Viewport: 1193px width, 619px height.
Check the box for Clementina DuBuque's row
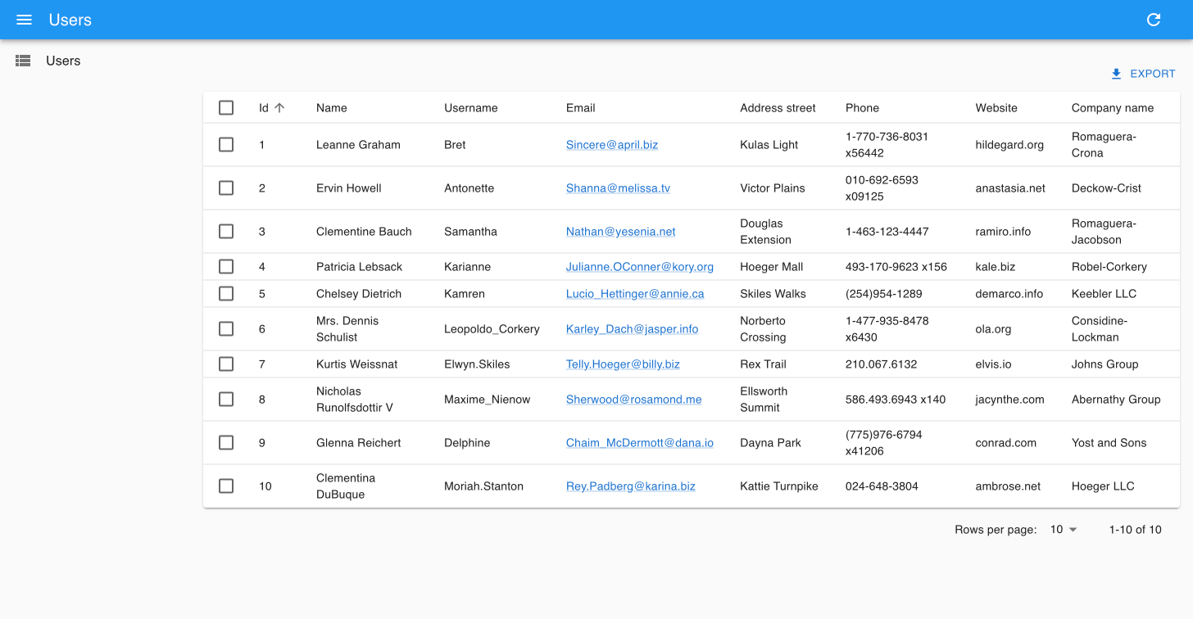226,486
